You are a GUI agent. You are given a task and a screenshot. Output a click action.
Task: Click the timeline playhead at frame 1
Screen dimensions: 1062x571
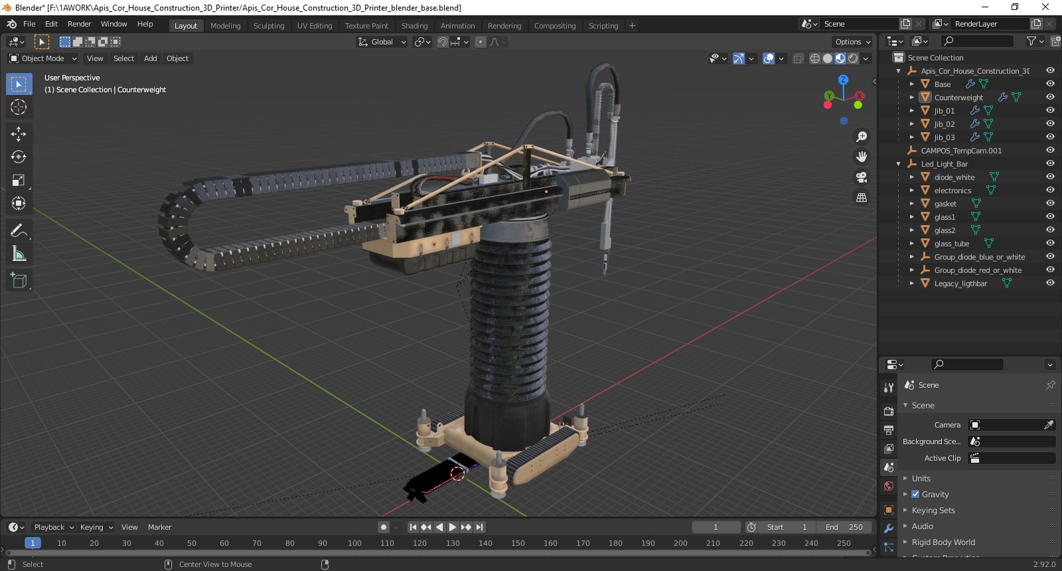coord(33,543)
